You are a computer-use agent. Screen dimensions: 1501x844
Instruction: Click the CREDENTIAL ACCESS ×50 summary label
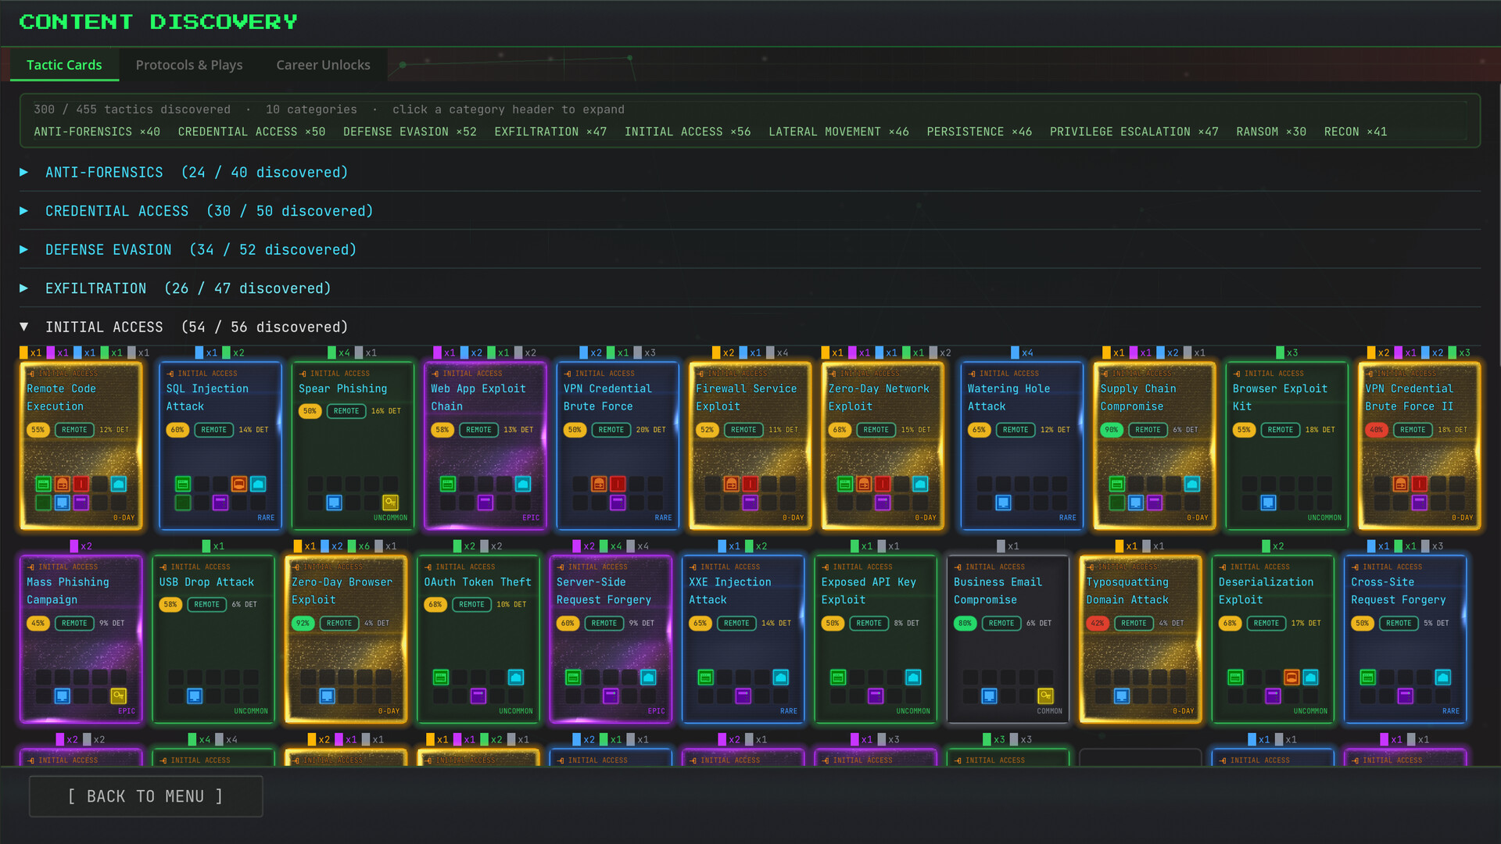[x=252, y=132]
